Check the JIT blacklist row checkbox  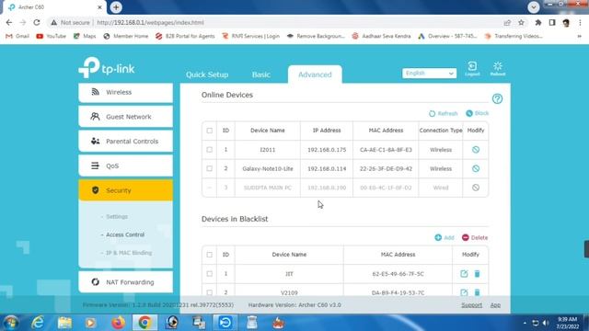[x=210, y=274]
